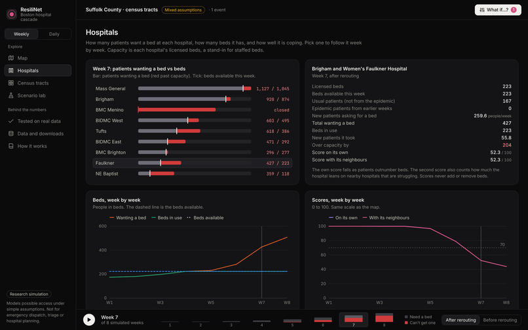The height and width of the screenshot is (330, 528).
Task: Click the sliders icon in What if button
Action: point(482,10)
